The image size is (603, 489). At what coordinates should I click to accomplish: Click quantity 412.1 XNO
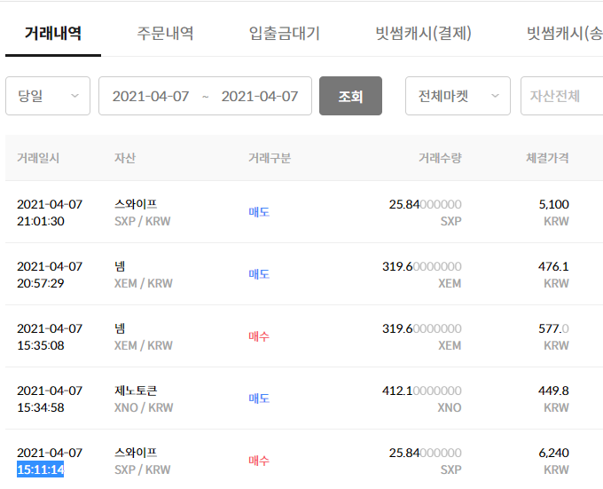422,390
